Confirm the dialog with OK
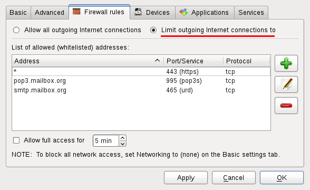Screen dimensions: 310x190 [282, 177]
